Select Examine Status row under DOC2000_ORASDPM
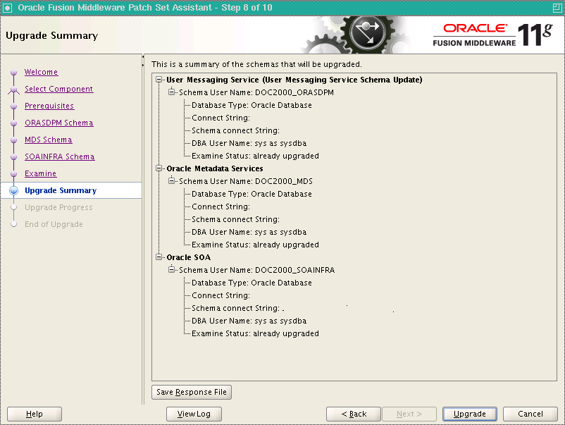Image resolution: width=565 pixels, height=425 pixels. tap(255, 156)
